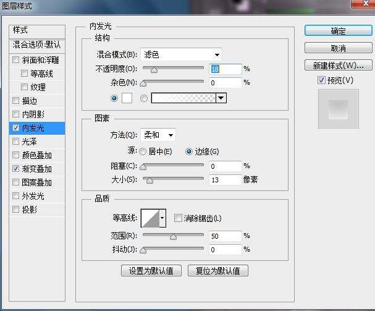Click 大小 pixel value field
This screenshot has height=311, width=375.
[225, 179]
